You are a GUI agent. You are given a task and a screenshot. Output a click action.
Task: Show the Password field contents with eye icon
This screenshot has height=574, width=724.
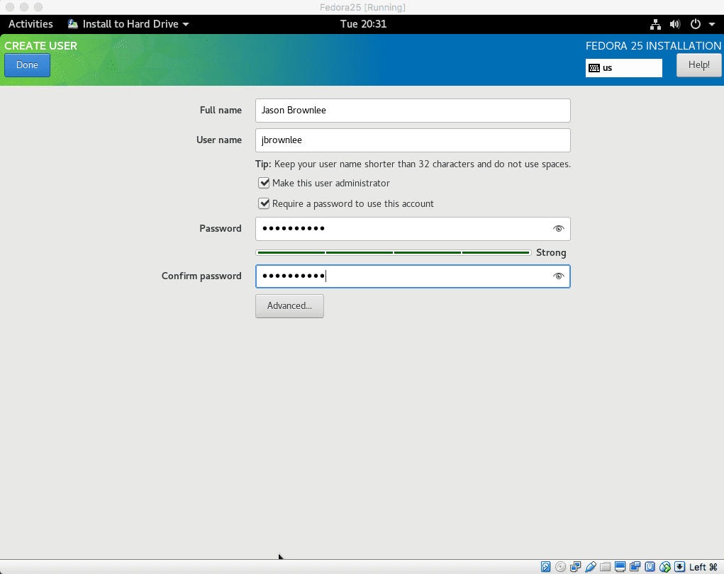(559, 229)
